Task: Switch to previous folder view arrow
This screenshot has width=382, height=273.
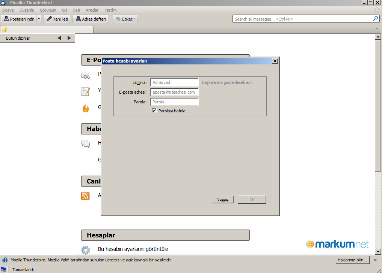Action: [x=59, y=38]
